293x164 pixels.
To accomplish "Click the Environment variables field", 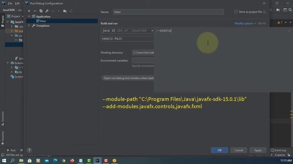I will click(x=143, y=61).
